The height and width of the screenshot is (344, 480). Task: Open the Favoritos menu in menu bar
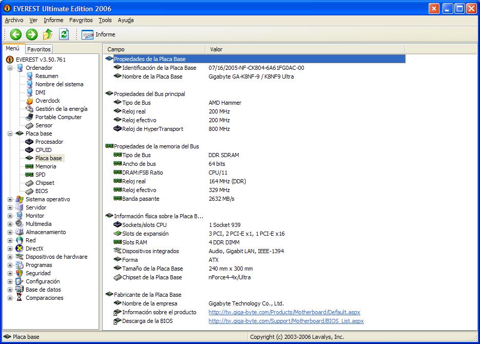click(x=81, y=20)
